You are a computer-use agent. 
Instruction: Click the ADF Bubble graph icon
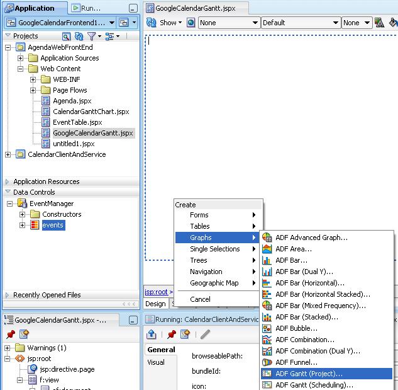click(267, 328)
